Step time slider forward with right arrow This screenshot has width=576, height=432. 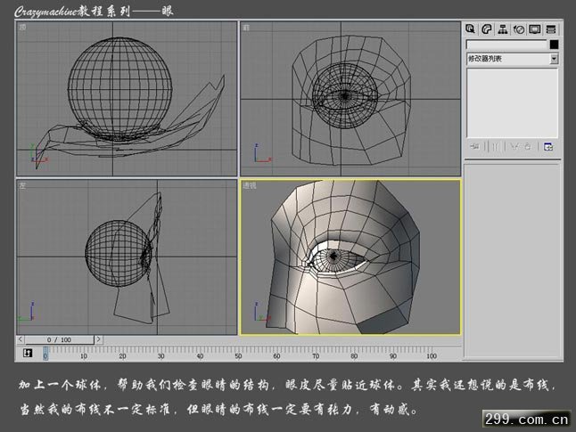[98, 339]
